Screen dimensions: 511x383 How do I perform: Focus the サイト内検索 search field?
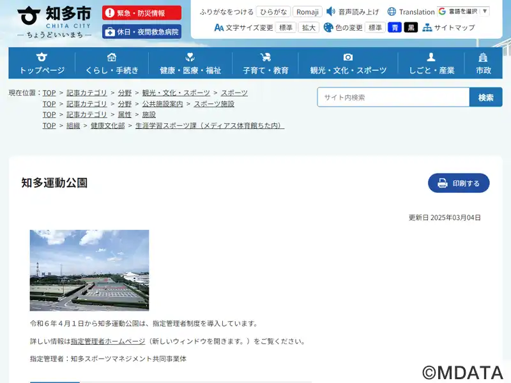[x=393, y=97]
